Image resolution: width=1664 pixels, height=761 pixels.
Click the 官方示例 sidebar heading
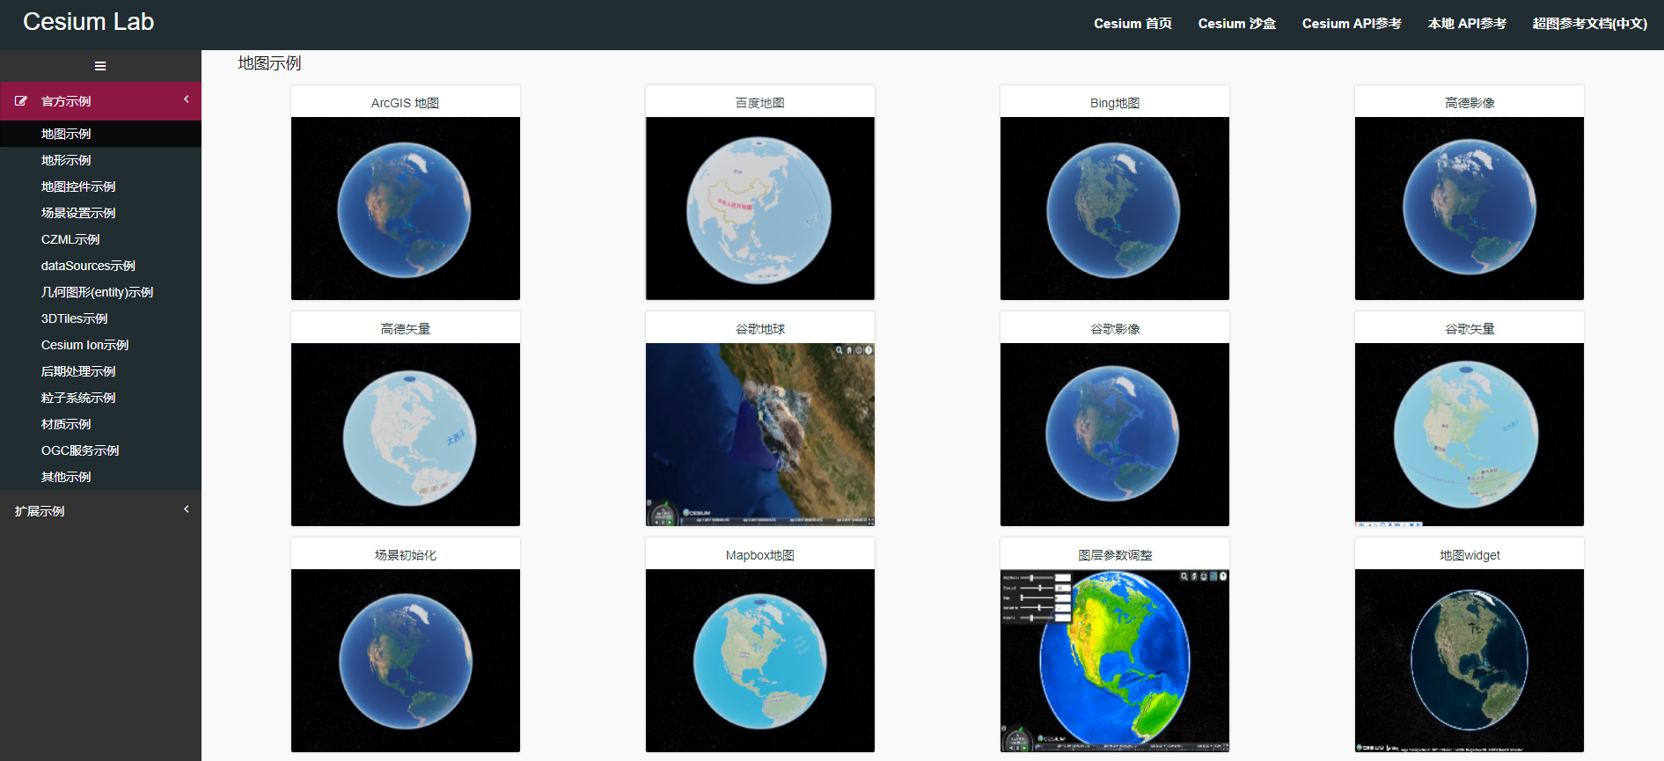point(66,101)
